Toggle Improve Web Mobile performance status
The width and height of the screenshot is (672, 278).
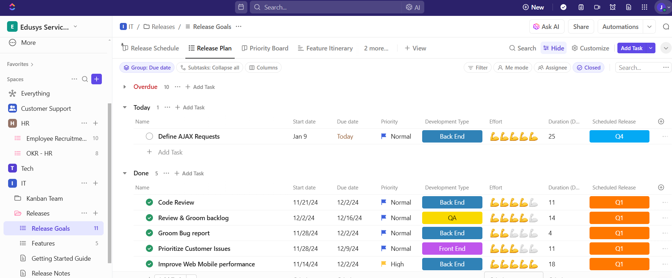[149, 264]
